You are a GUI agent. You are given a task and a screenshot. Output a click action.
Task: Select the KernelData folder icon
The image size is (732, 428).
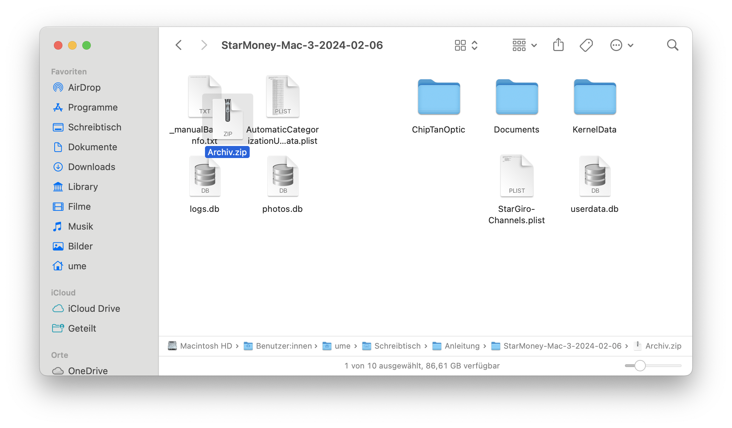(x=595, y=97)
